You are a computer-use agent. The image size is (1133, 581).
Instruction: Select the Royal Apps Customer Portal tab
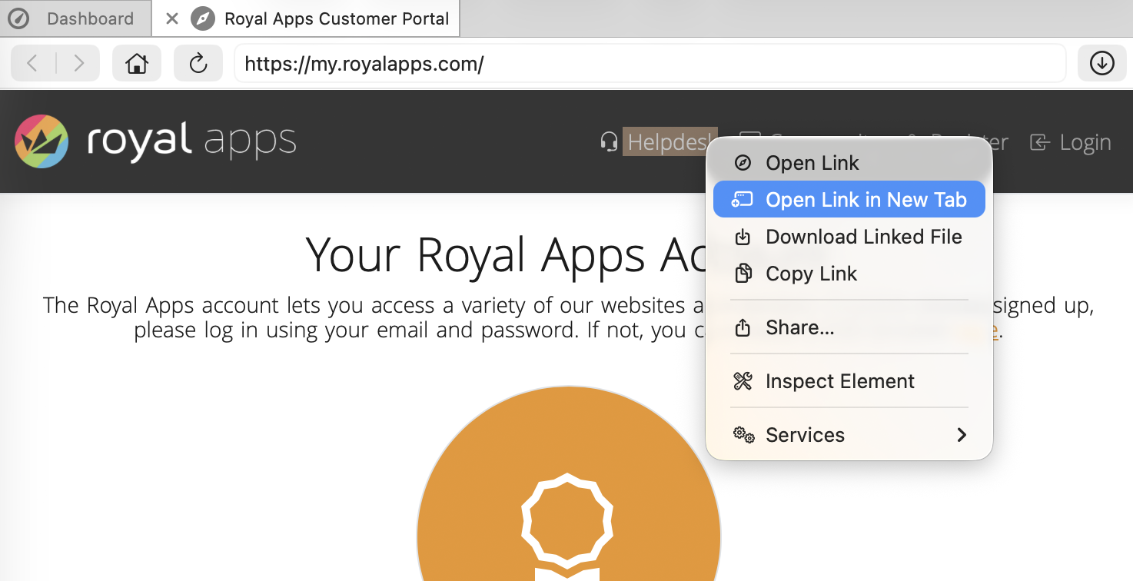coord(306,18)
